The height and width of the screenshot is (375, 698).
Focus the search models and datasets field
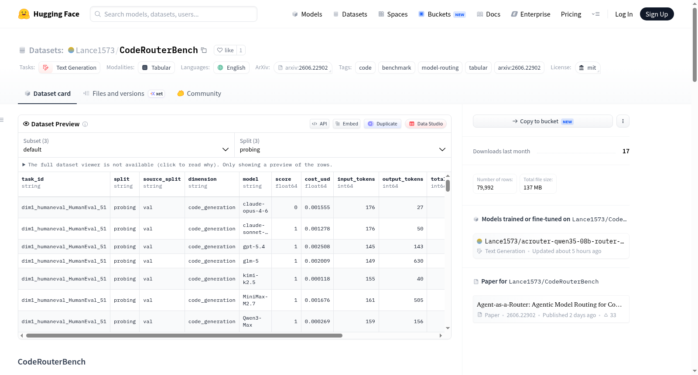tap(174, 14)
